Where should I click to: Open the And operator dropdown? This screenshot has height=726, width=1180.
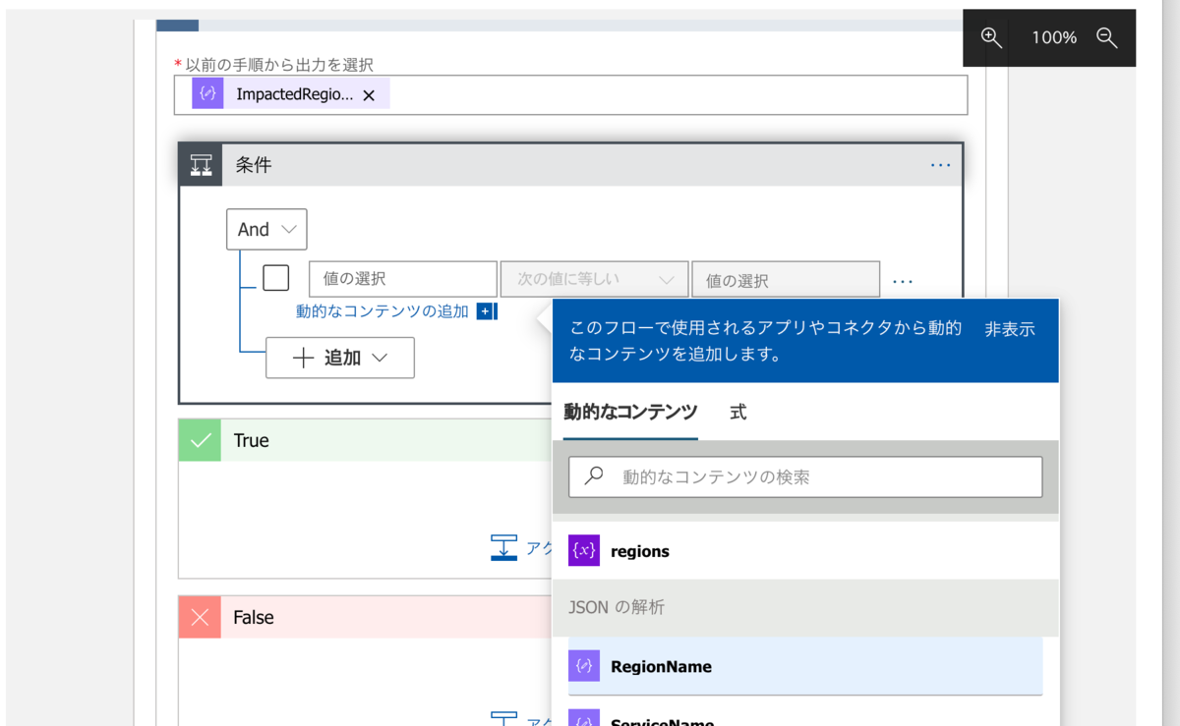(266, 229)
